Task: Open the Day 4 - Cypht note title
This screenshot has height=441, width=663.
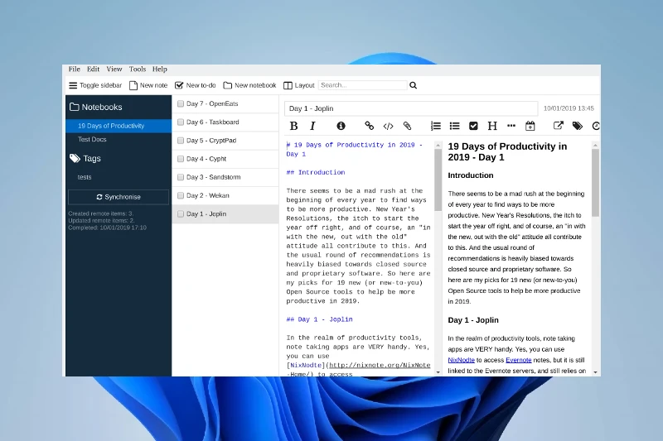Action: click(x=206, y=159)
